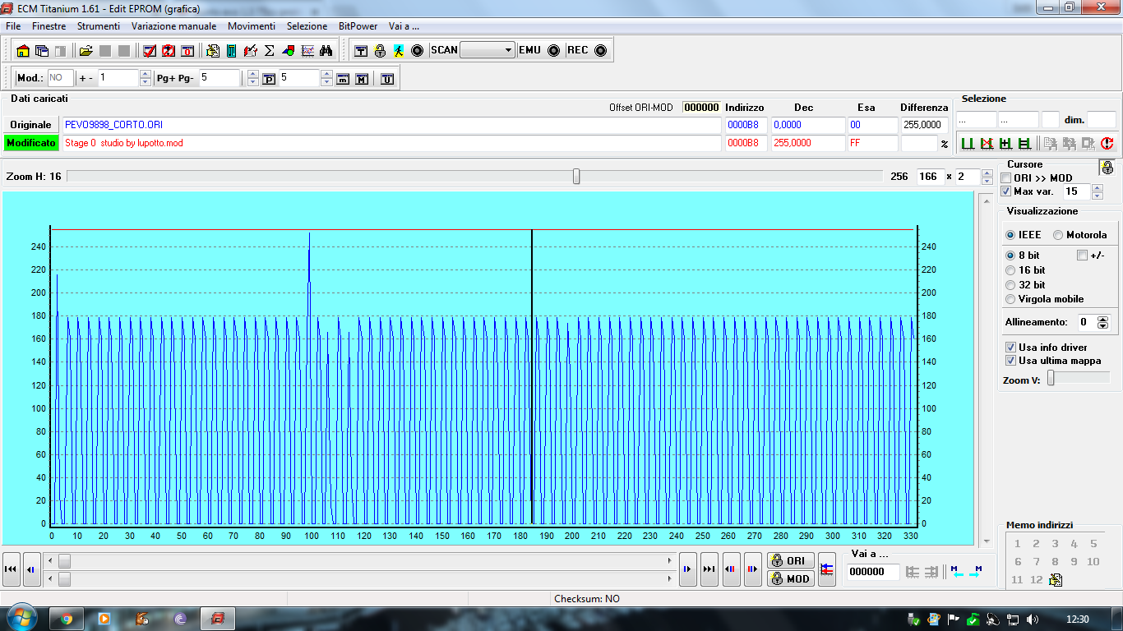Jump to start with the first-position arrow

coord(12,569)
